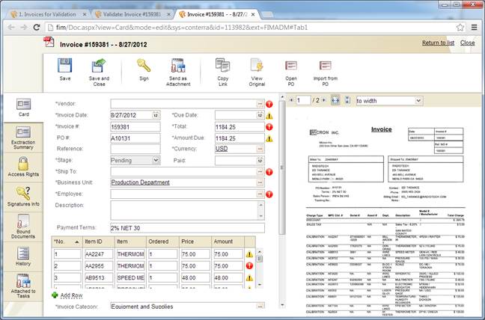Open the Card sidebar panel
The image size is (485, 320).
(23, 108)
